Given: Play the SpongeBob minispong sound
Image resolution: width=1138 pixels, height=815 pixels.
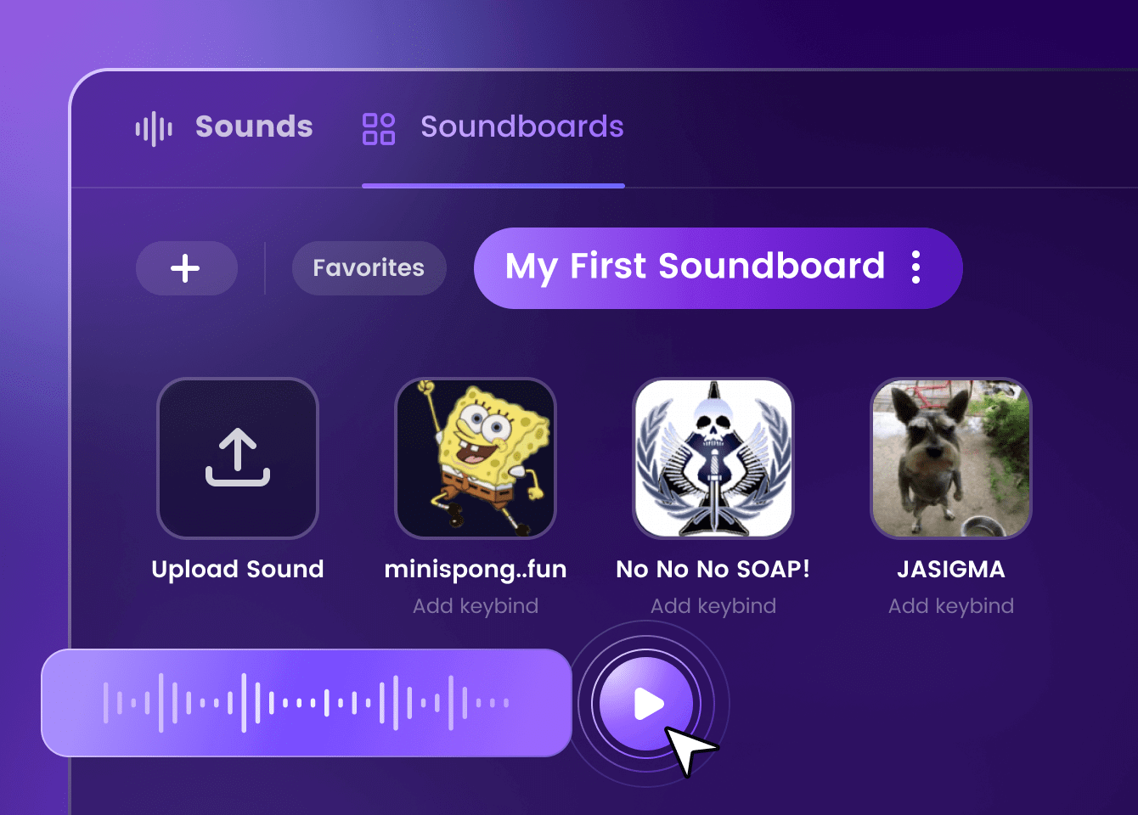Looking at the screenshot, I should coord(476,458).
